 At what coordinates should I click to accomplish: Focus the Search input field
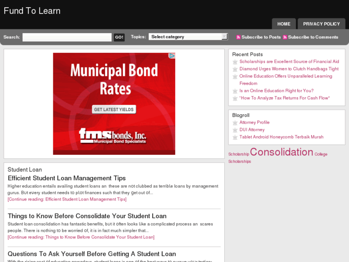[x=67, y=37]
